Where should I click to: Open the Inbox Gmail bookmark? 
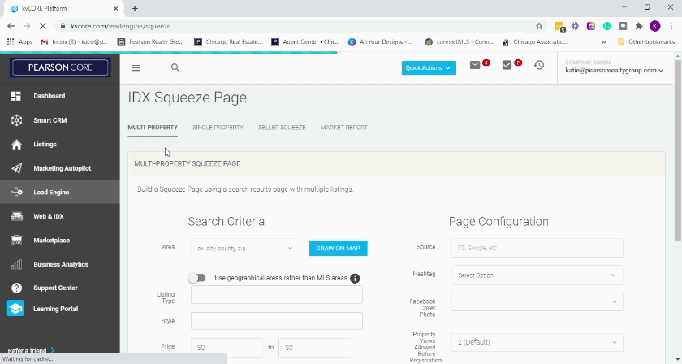(74, 41)
